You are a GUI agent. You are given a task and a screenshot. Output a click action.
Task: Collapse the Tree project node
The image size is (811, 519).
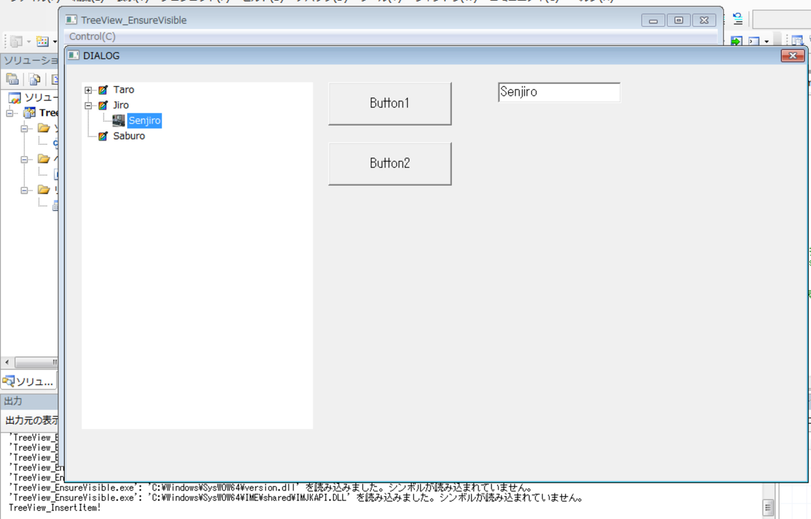point(9,113)
